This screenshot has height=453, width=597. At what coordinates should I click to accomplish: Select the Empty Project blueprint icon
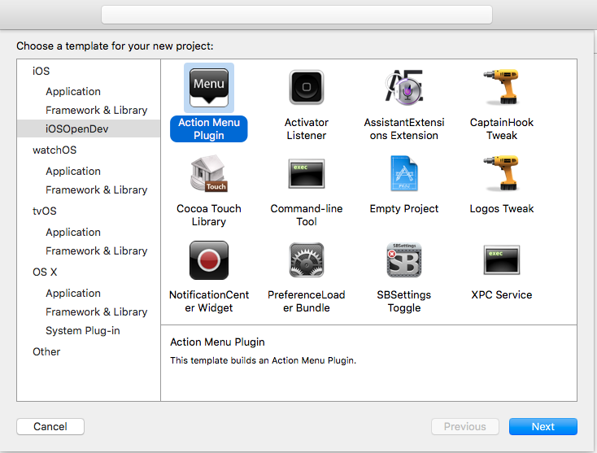point(404,173)
